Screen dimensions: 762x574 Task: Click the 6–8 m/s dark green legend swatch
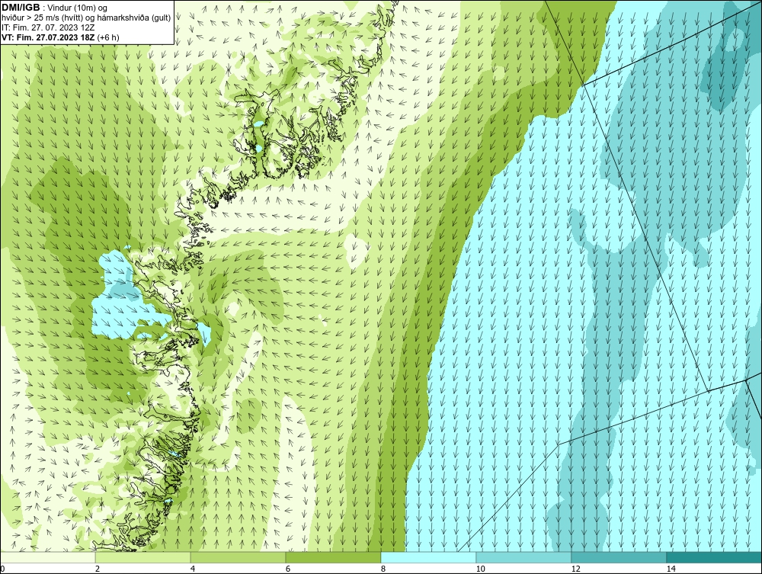tap(334, 557)
